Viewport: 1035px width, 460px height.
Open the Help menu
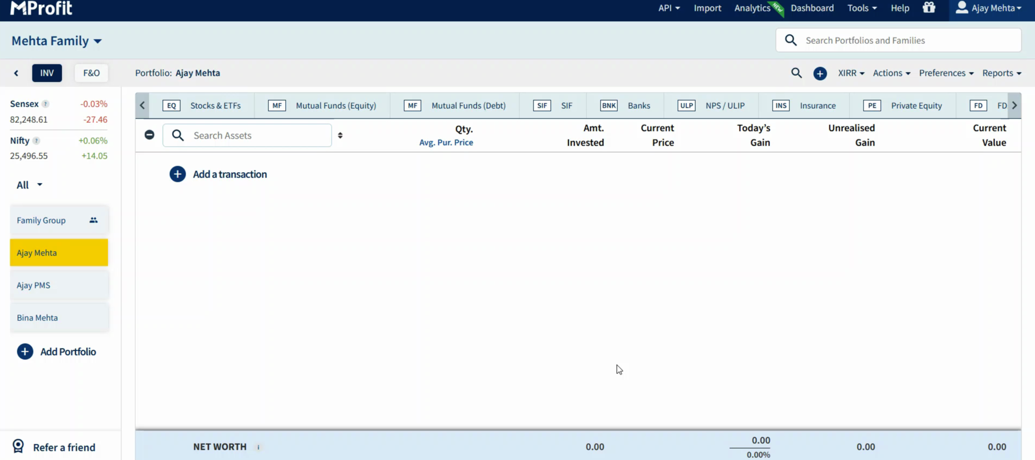pos(900,8)
